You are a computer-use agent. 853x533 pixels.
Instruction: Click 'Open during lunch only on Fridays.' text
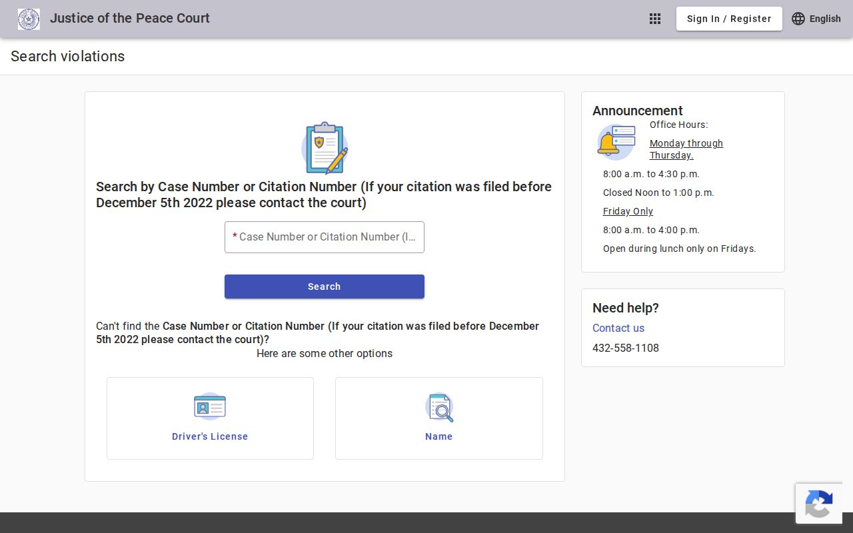point(680,249)
